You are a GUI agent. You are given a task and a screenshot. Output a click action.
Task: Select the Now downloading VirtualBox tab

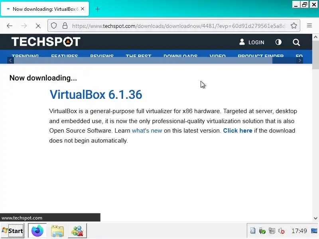[x=45, y=9]
